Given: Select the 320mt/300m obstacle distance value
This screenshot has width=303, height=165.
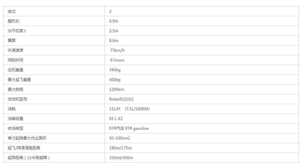Looking at the screenshot, I should coord(121,158).
